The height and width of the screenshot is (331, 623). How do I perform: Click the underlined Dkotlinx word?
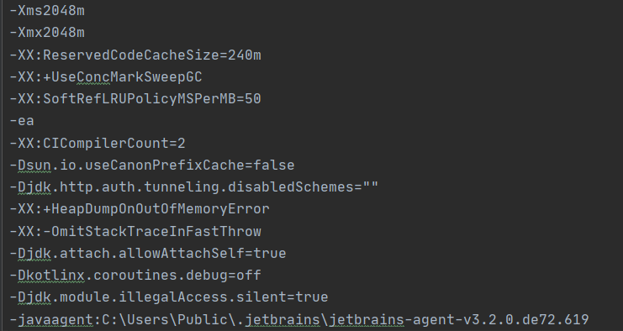51,276
